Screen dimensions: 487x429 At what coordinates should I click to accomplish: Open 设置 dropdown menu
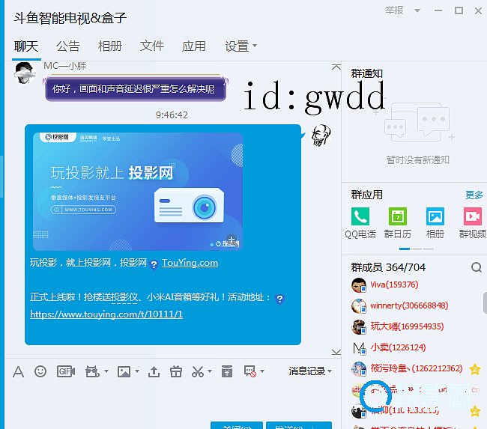point(241,46)
